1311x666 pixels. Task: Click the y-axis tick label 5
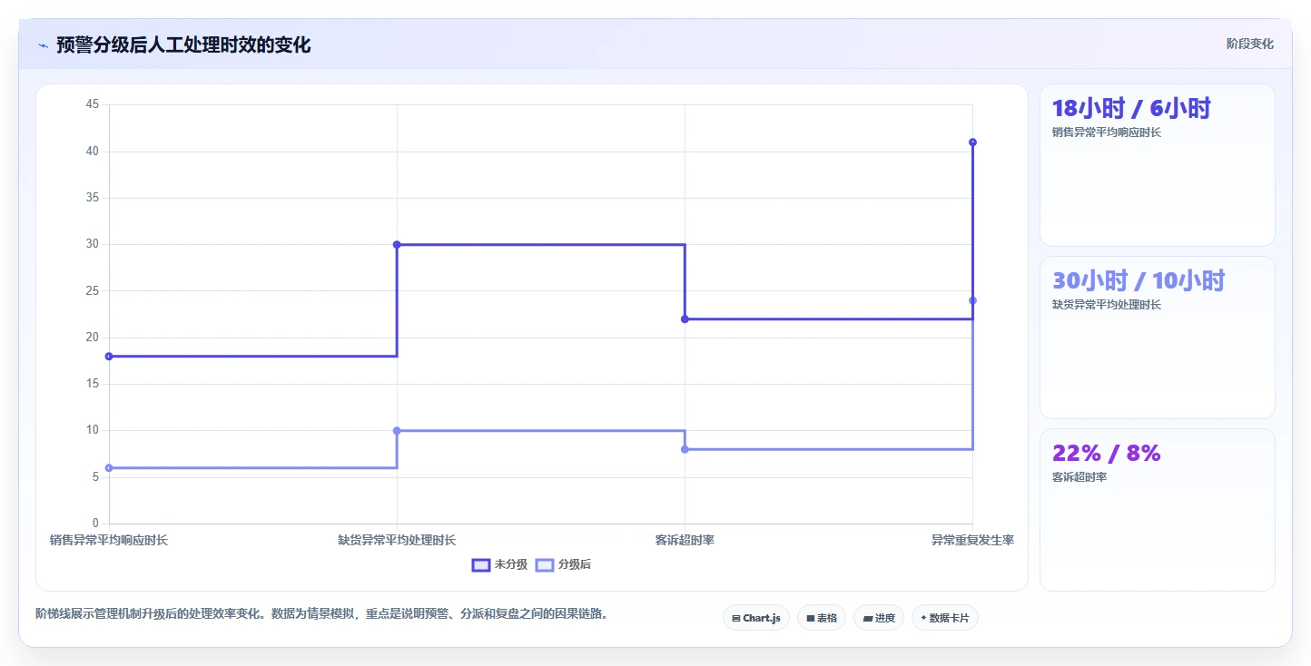[x=95, y=477]
